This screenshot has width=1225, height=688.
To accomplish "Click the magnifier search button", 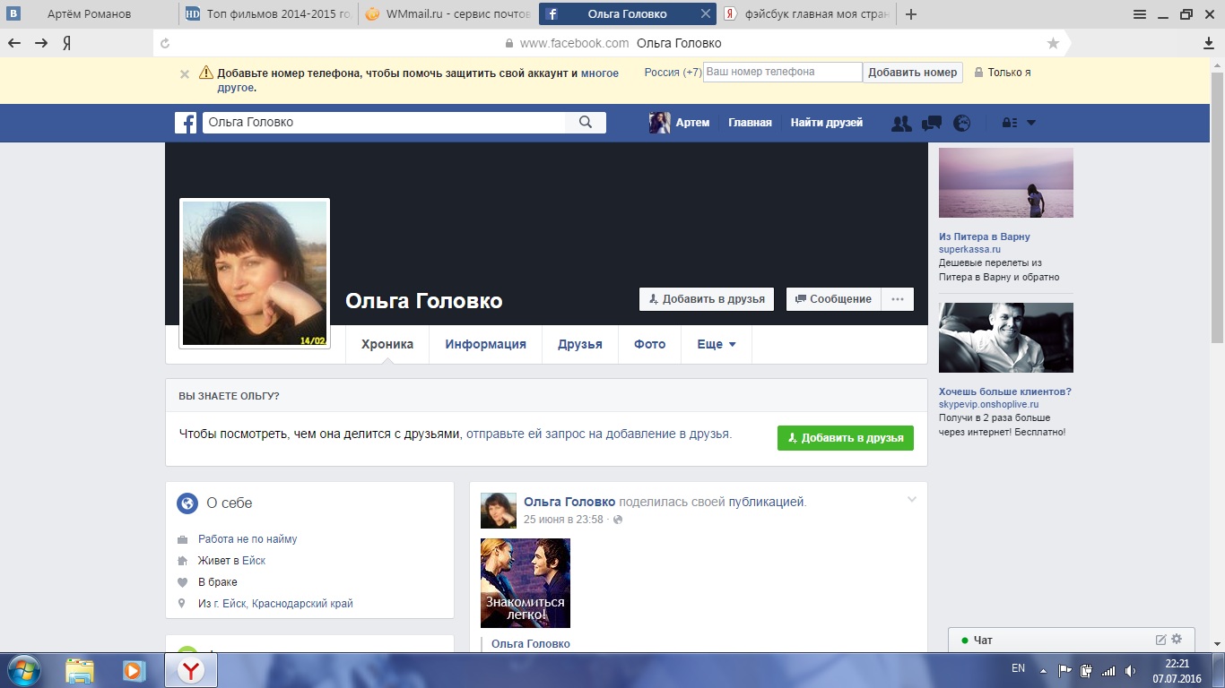I will [586, 123].
